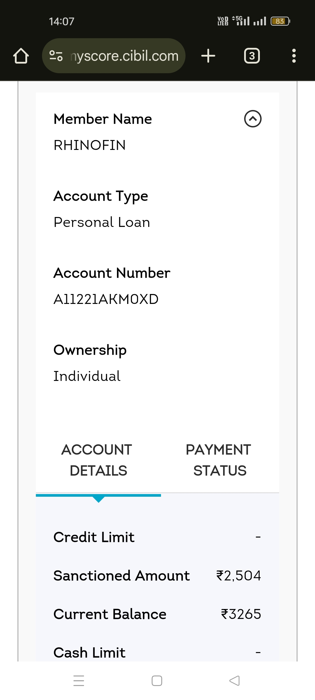Click the myscore.cibil.com address bar
315x700 pixels.
click(x=124, y=56)
